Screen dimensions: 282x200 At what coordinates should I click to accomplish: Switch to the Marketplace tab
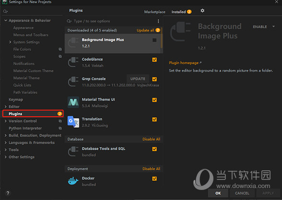click(x=154, y=12)
